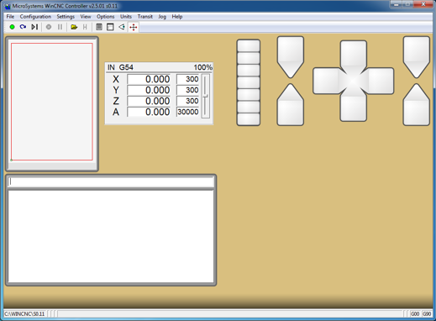Image resolution: width=436 pixels, height=321 pixels.
Task: Open a file with the yellow folder icon
Action: pos(74,27)
